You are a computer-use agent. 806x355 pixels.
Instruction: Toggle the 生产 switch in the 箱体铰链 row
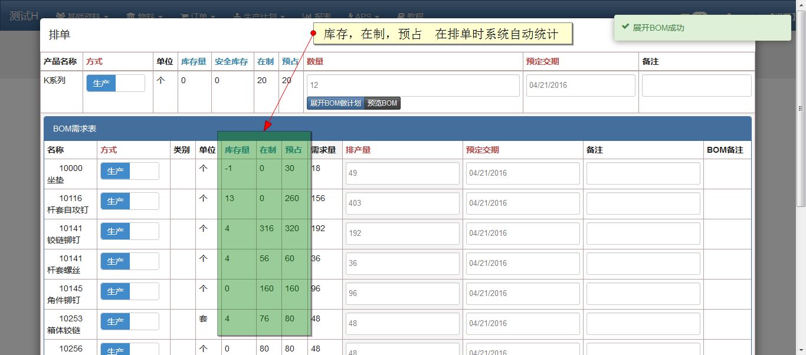click(130, 322)
